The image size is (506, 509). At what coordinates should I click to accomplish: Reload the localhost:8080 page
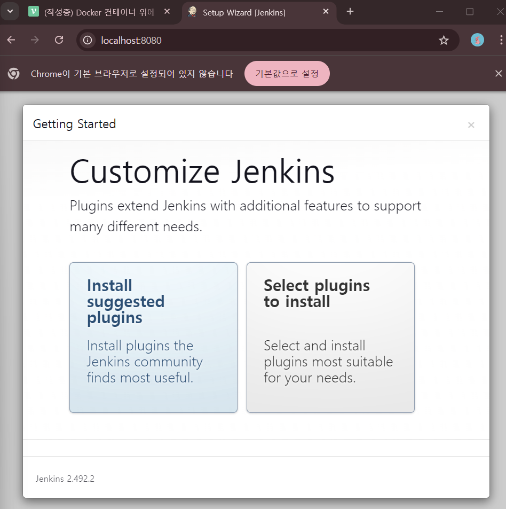pyautogui.click(x=59, y=40)
